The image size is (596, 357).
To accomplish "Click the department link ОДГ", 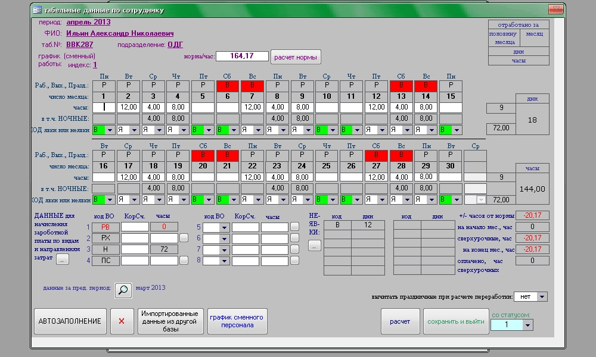I will 175,45.
